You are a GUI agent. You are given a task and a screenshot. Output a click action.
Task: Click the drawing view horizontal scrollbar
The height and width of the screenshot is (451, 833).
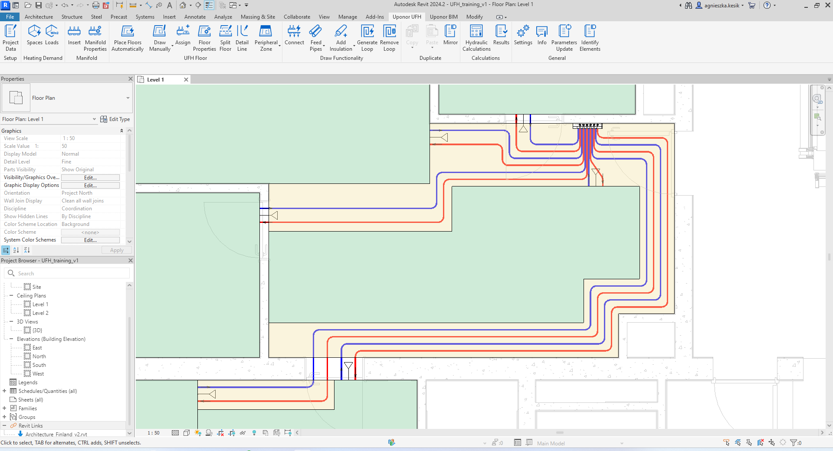(560, 433)
